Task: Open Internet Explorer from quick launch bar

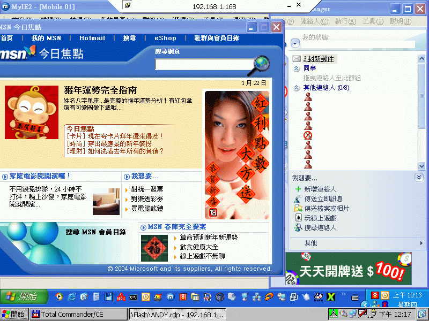Action: (x=71, y=297)
